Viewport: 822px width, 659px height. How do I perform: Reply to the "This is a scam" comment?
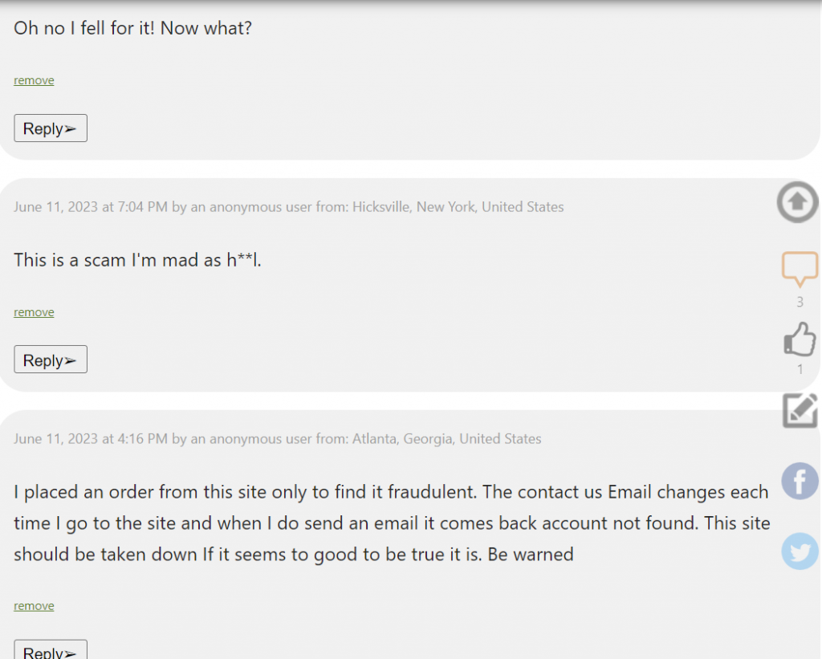coord(51,360)
